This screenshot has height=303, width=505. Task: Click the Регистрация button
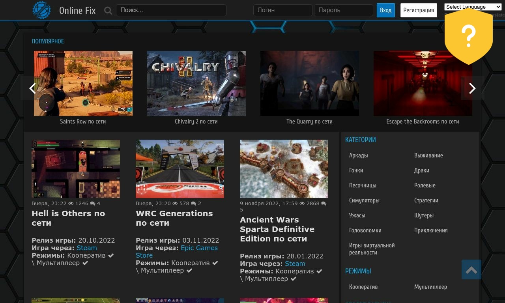coord(419,10)
